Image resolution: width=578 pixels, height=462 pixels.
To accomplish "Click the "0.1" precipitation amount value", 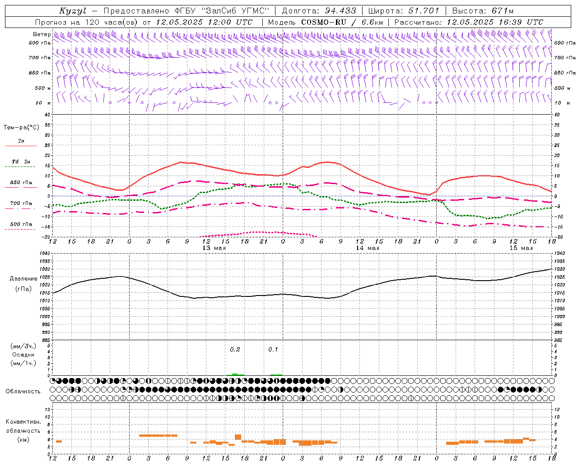I will click(273, 350).
